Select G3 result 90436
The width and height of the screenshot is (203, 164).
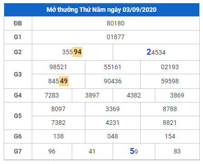click(x=113, y=81)
